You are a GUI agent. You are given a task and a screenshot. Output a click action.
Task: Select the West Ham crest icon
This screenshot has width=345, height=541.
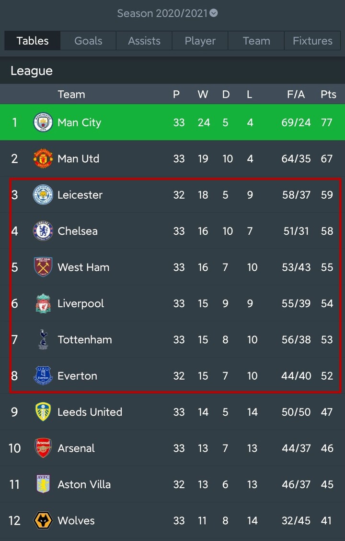pos(43,267)
